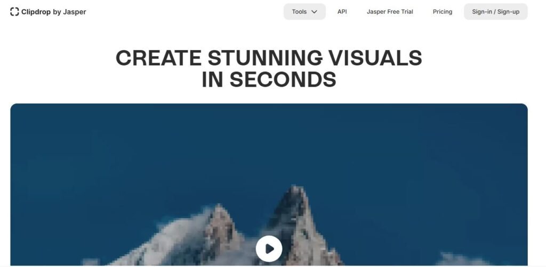The width and height of the screenshot is (546, 267).
Task: Click the Sign-in / Sign-up button
Action: (496, 12)
